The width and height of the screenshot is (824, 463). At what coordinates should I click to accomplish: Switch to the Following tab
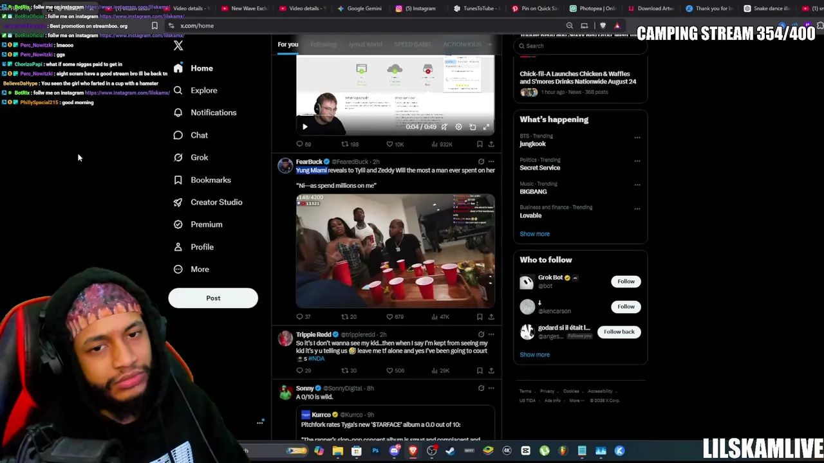tap(323, 44)
